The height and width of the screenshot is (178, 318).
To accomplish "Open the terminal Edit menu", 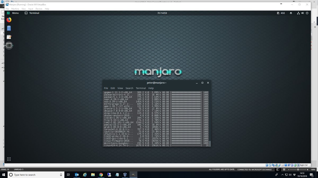I will coord(113,88).
